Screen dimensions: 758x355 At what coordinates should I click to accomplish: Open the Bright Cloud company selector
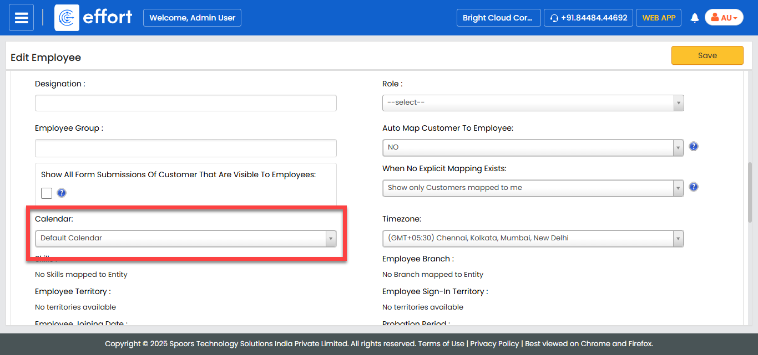tap(498, 18)
